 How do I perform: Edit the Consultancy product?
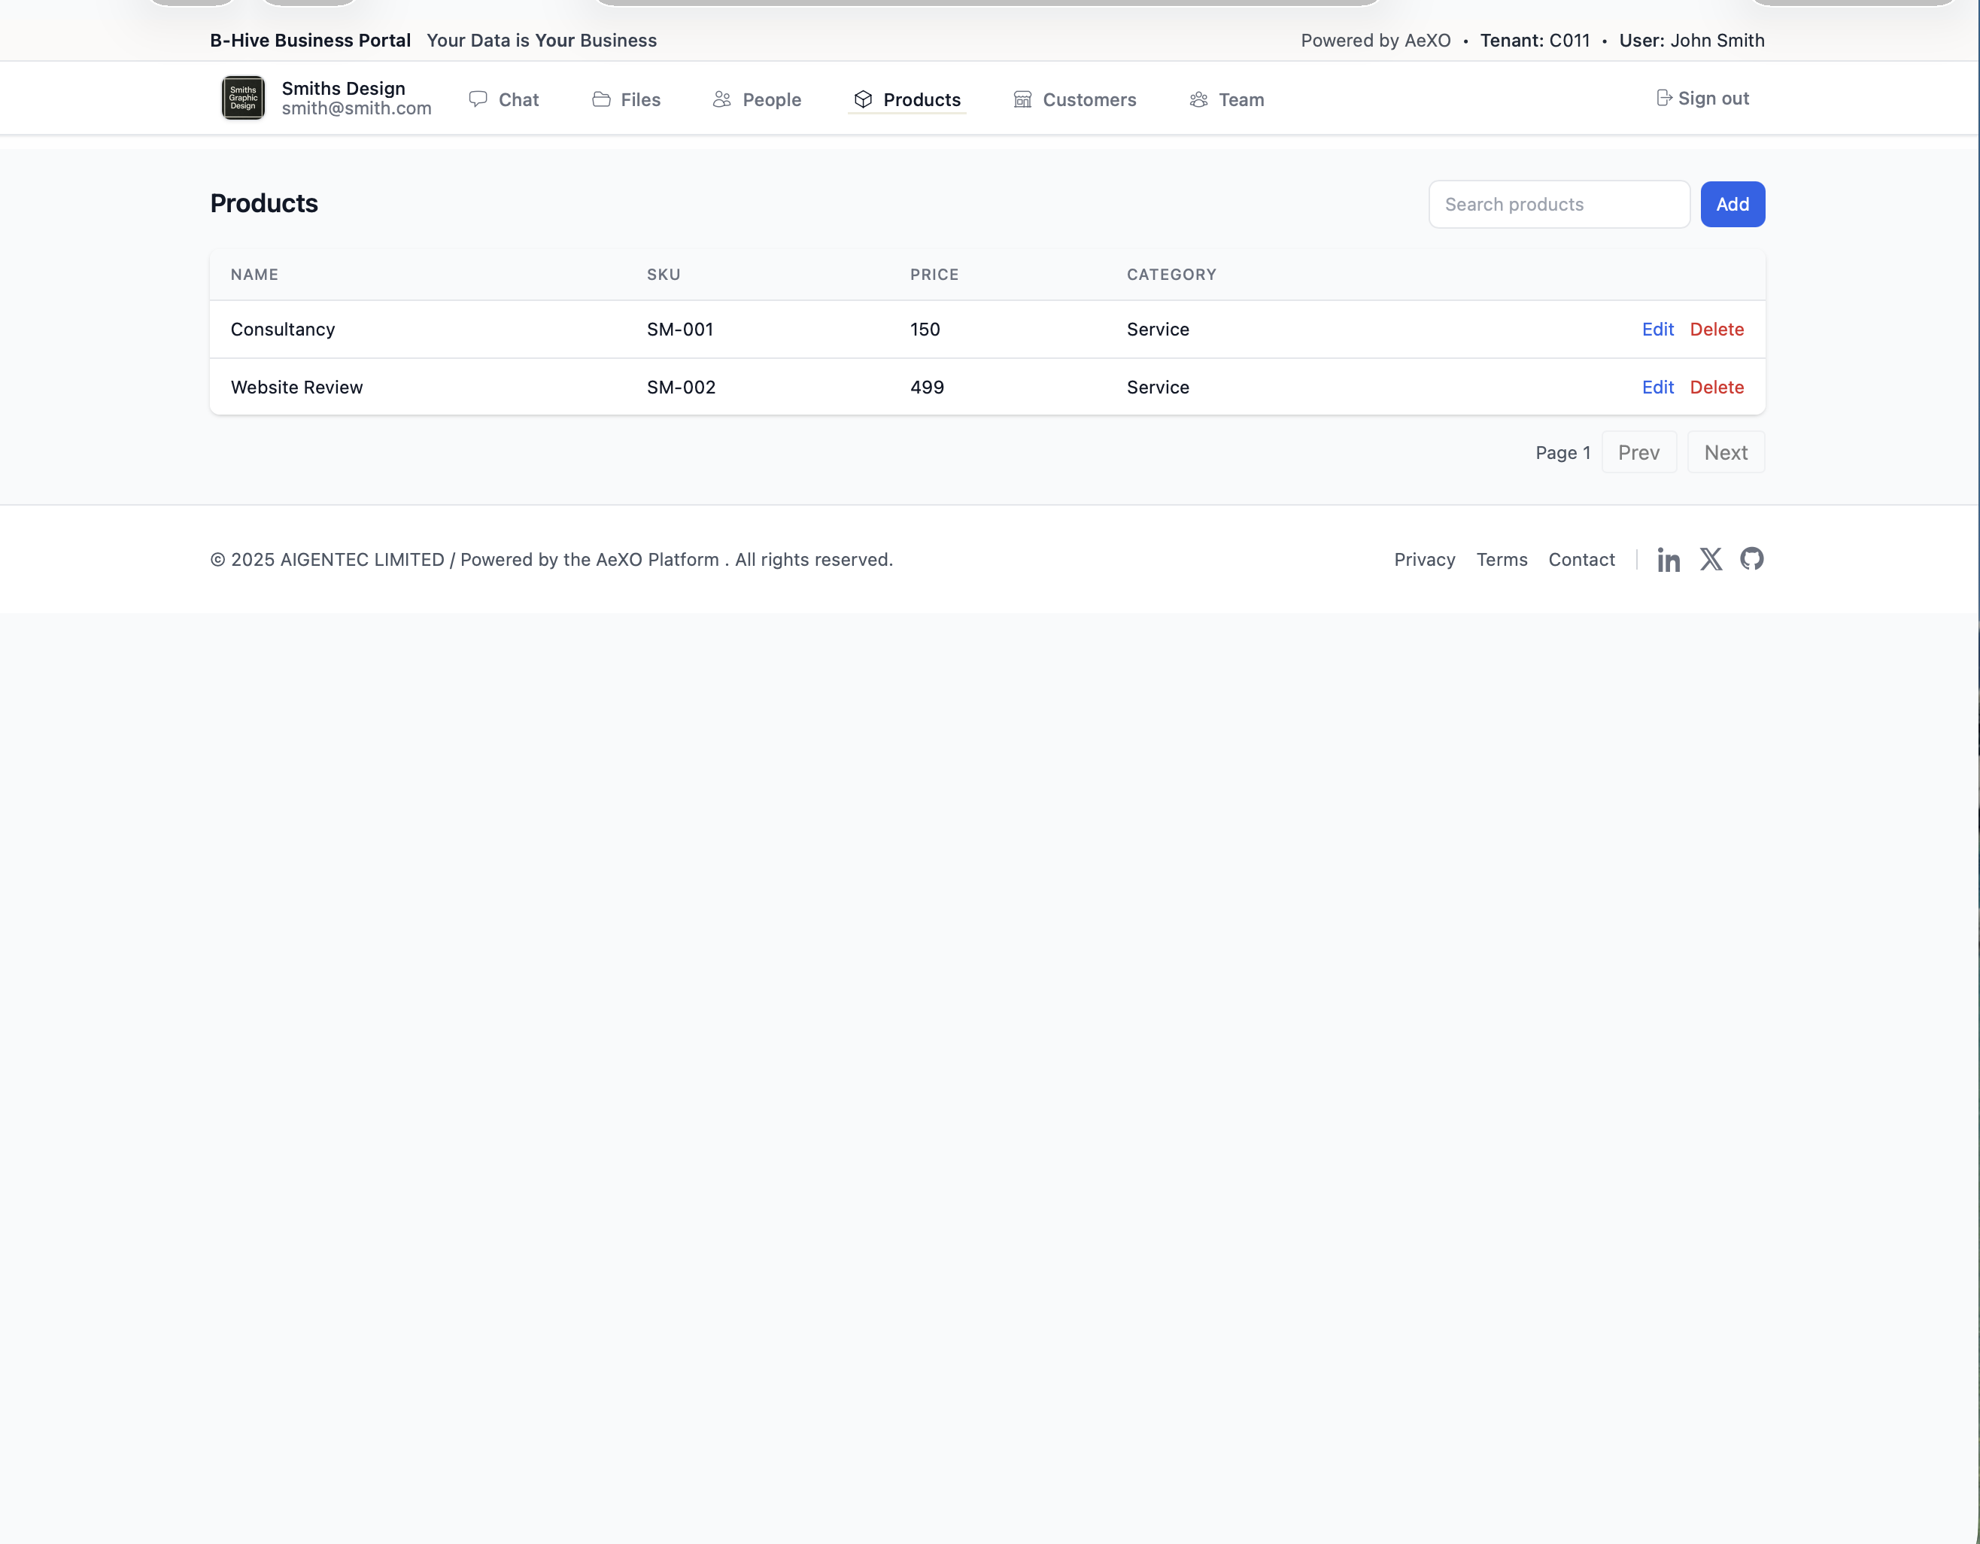[1657, 329]
